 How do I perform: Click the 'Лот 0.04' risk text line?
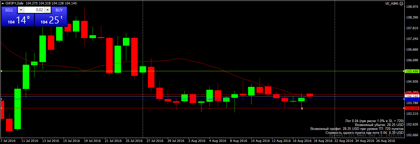[x=374, y=121]
